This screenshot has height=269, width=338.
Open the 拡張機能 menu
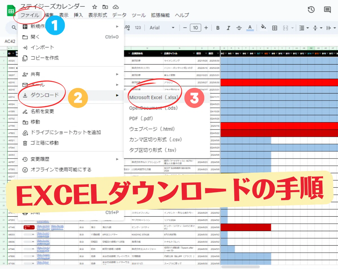click(160, 15)
